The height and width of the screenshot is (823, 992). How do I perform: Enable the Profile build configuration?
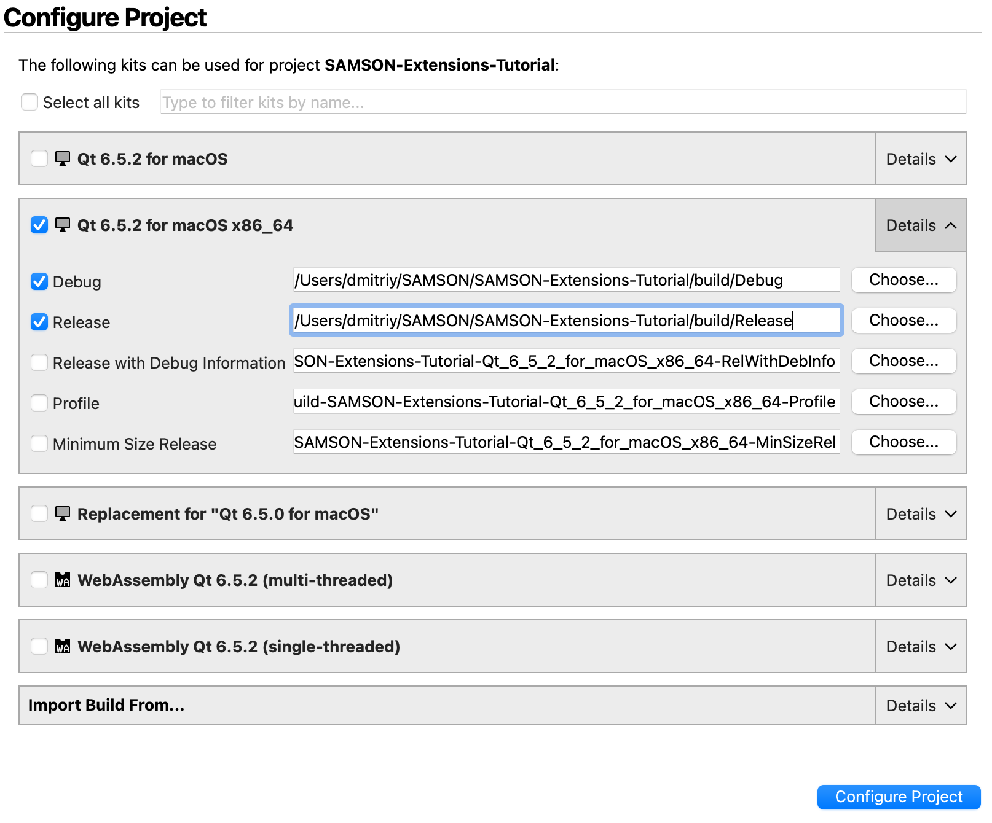(x=39, y=403)
